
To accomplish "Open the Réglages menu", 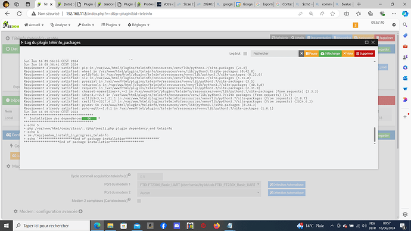I will (138, 25).
